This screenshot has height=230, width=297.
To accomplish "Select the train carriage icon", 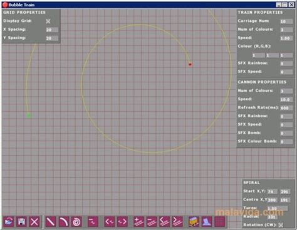I will pos(194,221).
